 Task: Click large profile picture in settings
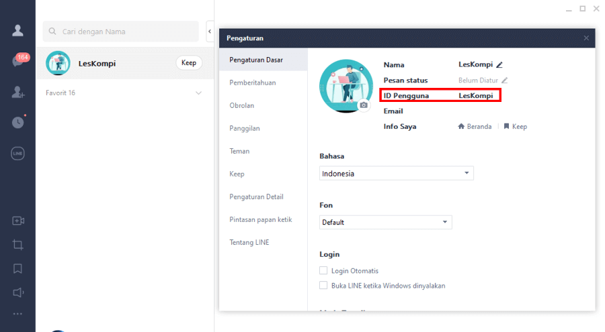(x=346, y=85)
